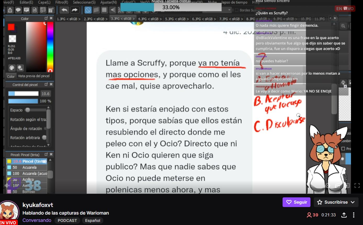Adjust the brush size slider showing 10.6

click(x=23, y=94)
